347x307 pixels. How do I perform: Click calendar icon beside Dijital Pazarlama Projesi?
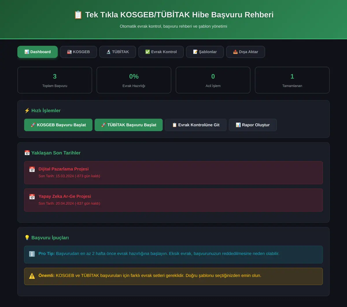click(32, 169)
